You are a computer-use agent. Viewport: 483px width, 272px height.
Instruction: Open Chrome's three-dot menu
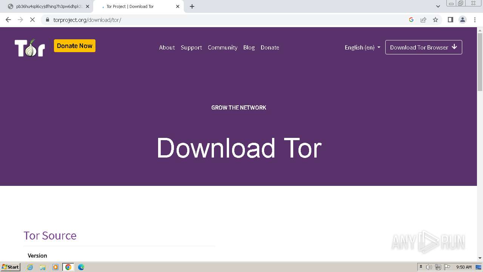coord(475,20)
